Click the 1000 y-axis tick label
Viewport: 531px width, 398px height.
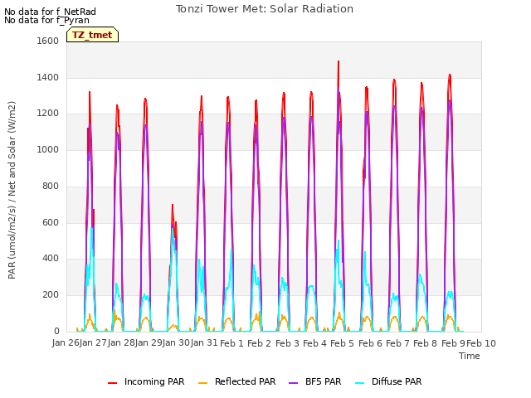click(48, 149)
